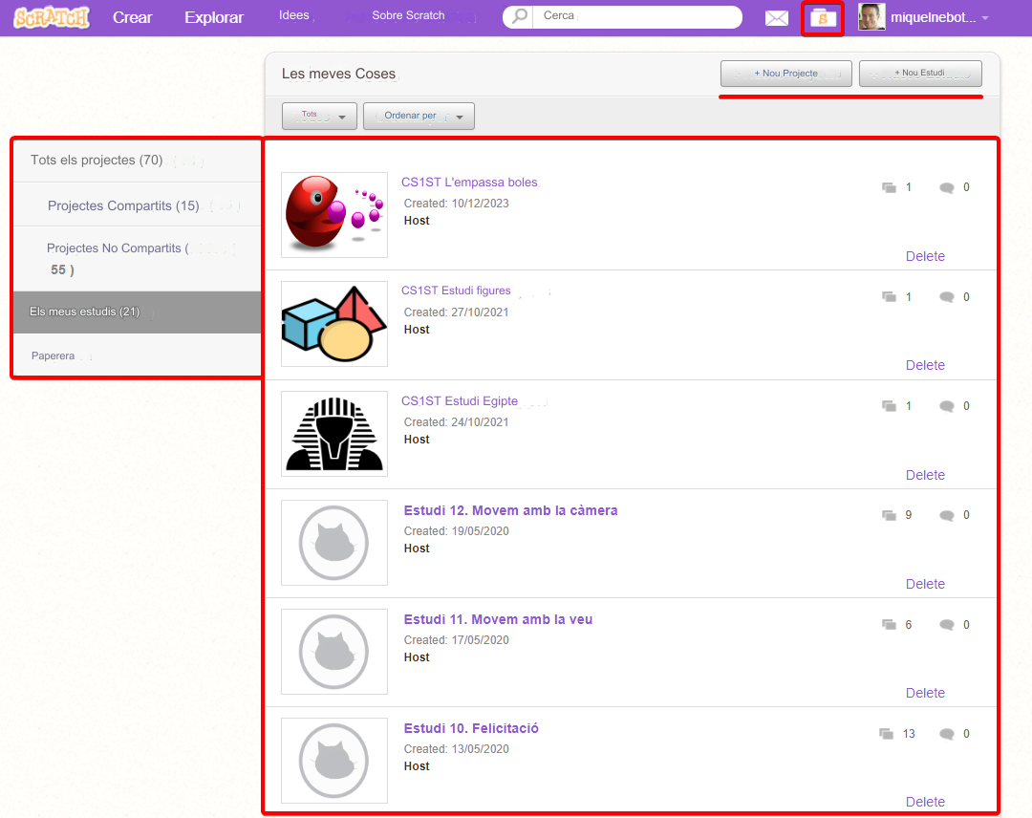Expand the Tots filter dropdown
Screen dimensions: 1032x818
pos(319,117)
